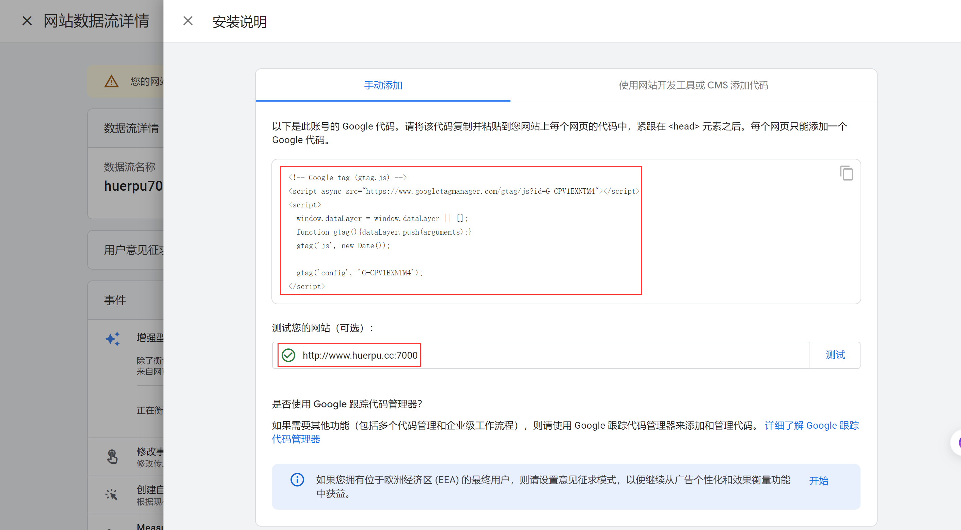Focus the website URL test input field
Viewport: 961px width, 530px height.
[x=540, y=355]
